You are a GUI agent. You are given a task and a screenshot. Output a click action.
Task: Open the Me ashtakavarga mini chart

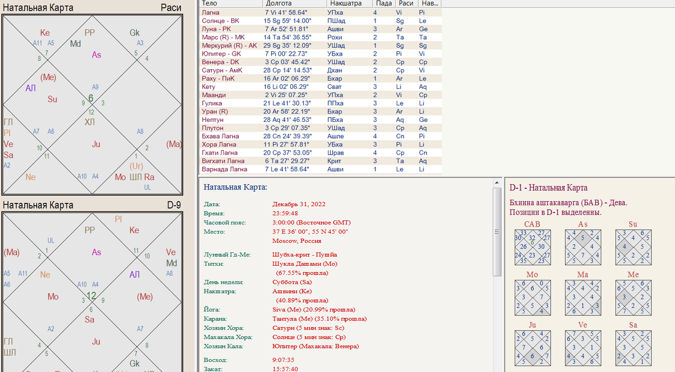(633, 298)
